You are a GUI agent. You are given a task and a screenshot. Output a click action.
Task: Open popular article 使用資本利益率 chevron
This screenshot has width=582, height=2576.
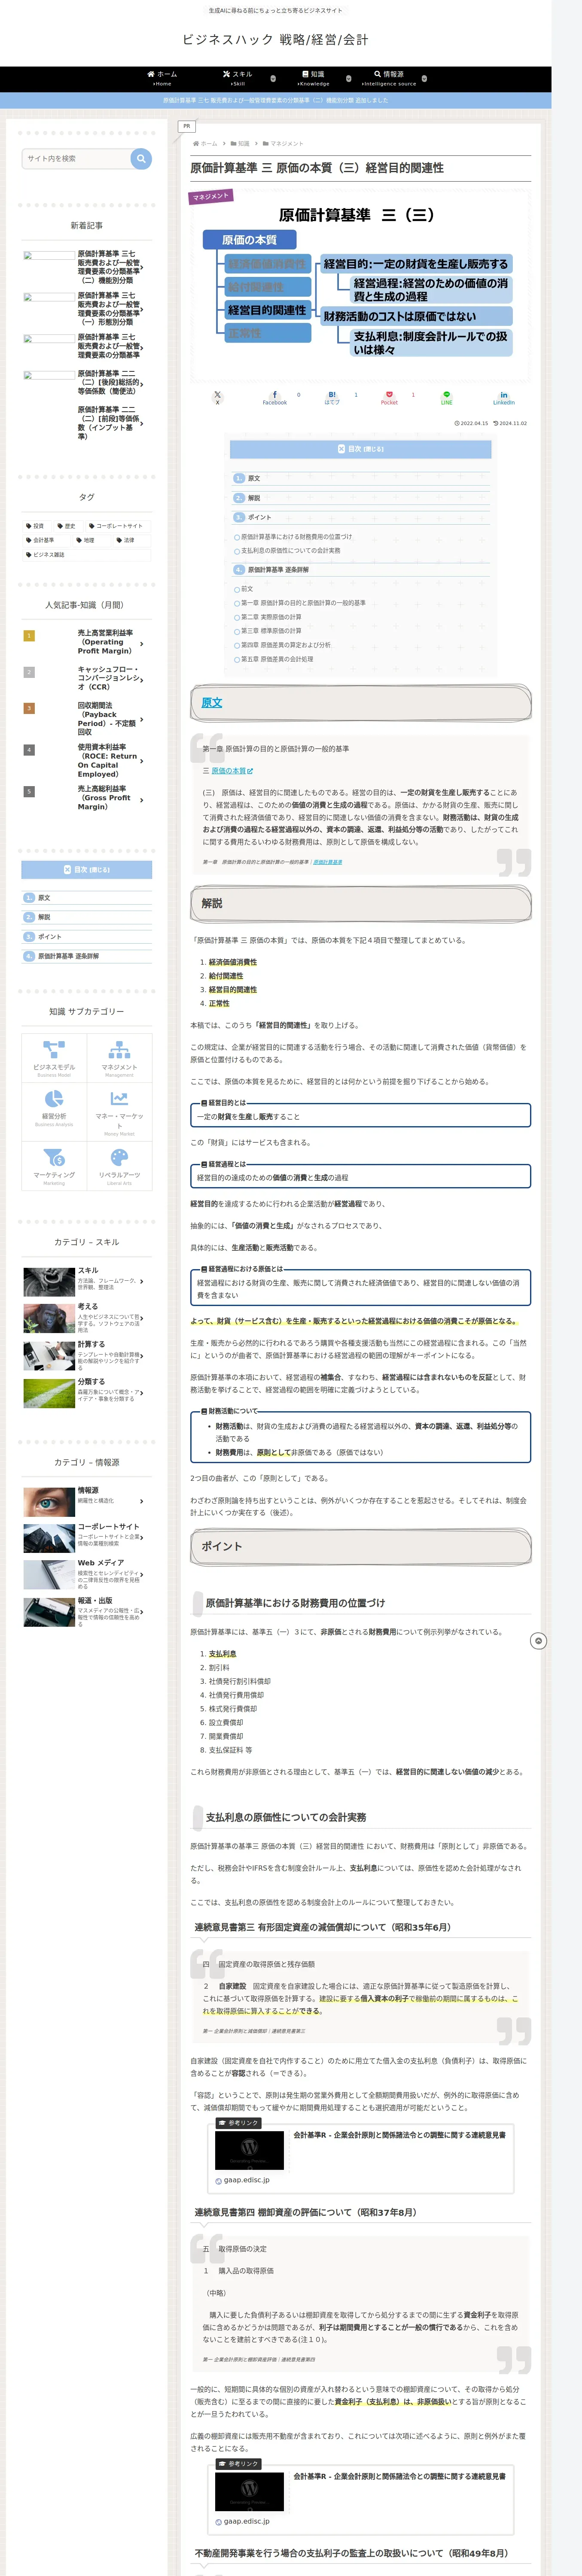(142, 761)
